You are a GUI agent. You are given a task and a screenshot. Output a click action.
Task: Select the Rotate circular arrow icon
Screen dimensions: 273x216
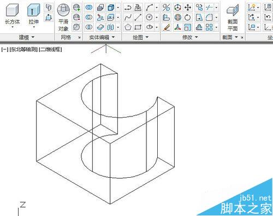tap(188, 17)
